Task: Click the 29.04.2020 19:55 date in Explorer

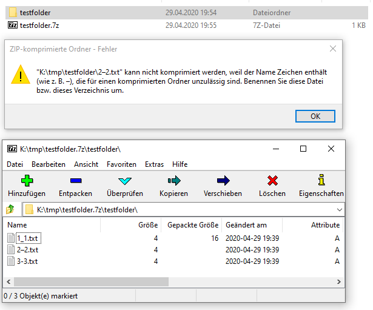Action: coord(191,25)
